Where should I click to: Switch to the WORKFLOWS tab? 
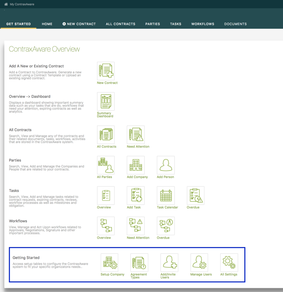tap(203, 24)
